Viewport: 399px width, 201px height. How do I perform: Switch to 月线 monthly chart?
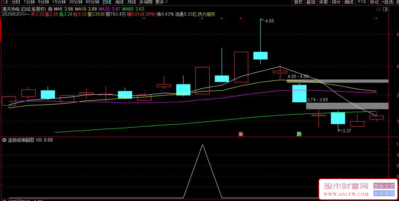(132, 2)
